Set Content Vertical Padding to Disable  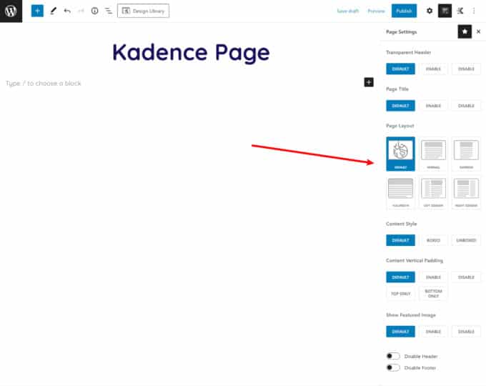[x=466, y=277]
